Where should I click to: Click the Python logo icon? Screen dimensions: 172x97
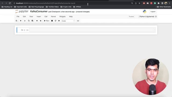coord(145,12)
